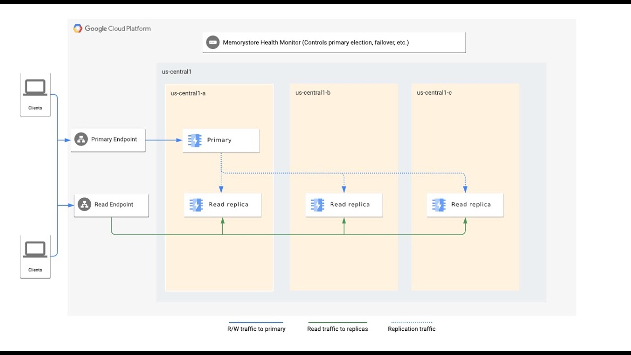Click the us-central1-c Read replica icon

(x=439, y=205)
